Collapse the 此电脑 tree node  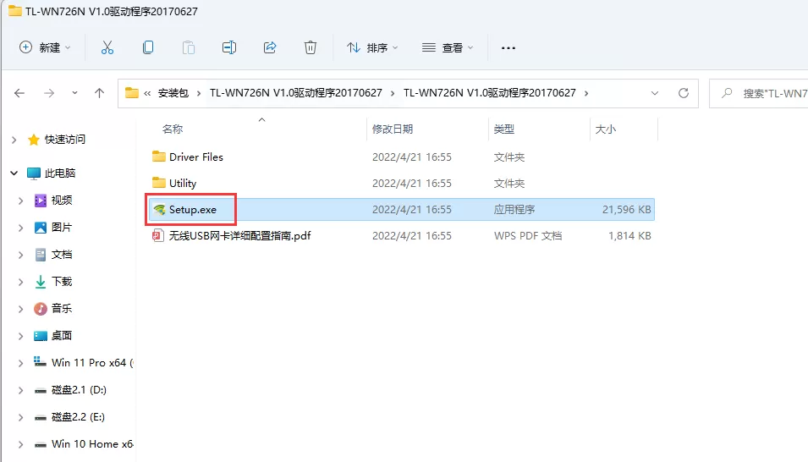pos(14,173)
